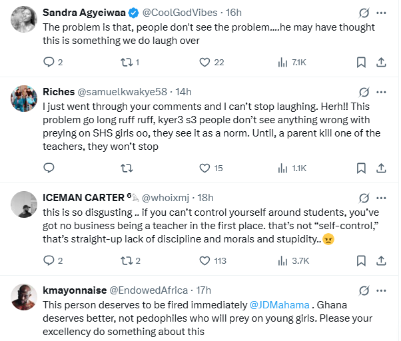Retweet Sandra Agyeiwaa's post
Viewport: 401px width, 341px height.
125,62
